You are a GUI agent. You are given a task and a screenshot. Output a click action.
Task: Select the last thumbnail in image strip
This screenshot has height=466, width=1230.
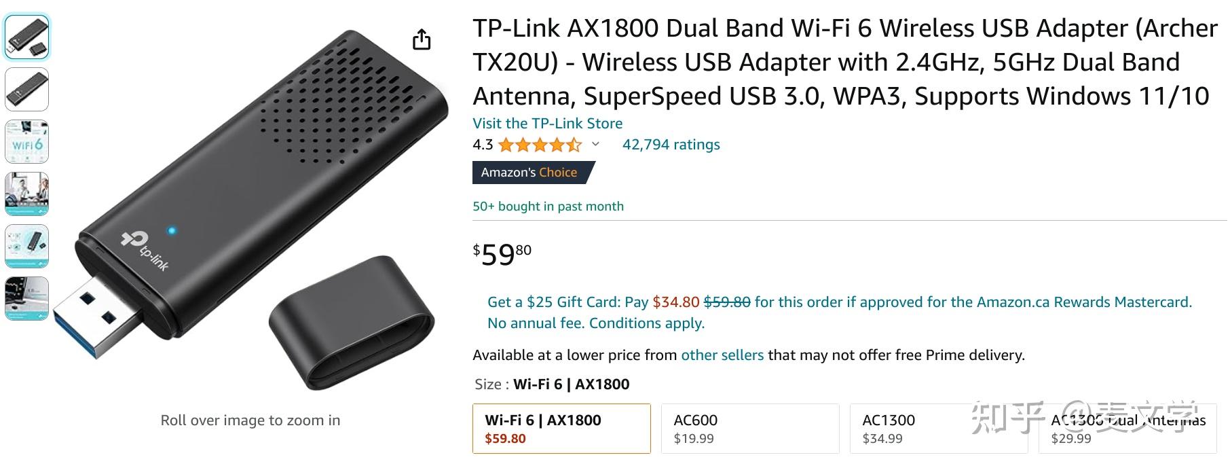(x=27, y=298)
